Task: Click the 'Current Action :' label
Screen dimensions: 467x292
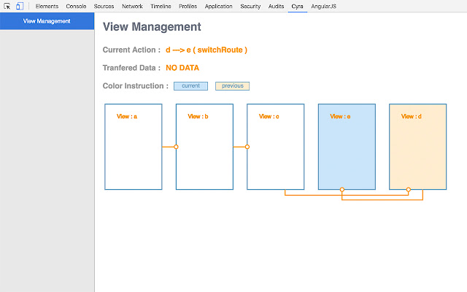Action: [131, 50]
